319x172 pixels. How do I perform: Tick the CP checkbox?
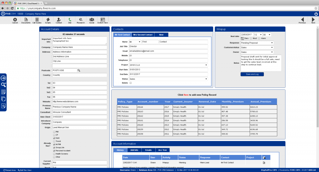pos(54,135)
